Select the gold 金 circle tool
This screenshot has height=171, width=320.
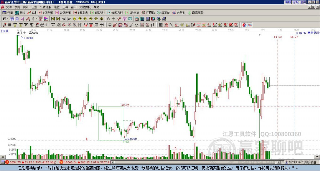[182, 25]
